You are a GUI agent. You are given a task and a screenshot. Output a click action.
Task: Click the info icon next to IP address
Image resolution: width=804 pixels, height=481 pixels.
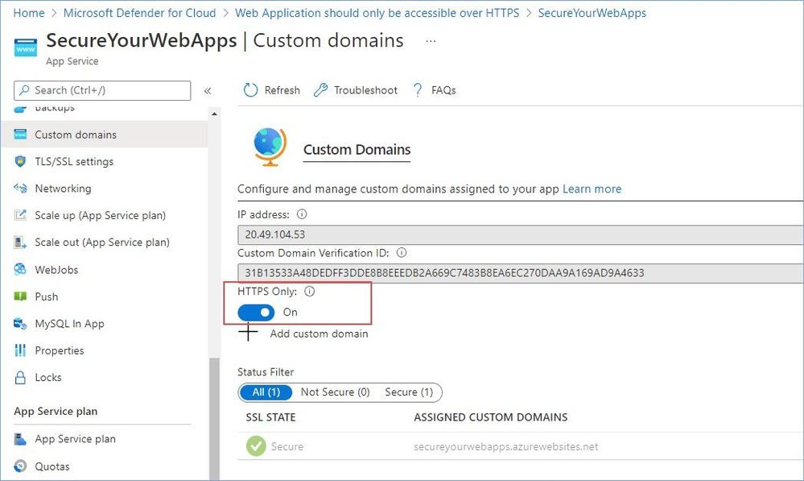302,214
